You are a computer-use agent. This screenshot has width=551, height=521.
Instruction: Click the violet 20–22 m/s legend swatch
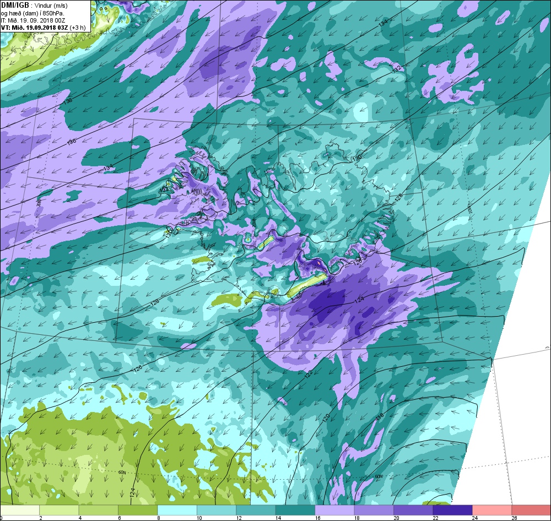[413, 510]
